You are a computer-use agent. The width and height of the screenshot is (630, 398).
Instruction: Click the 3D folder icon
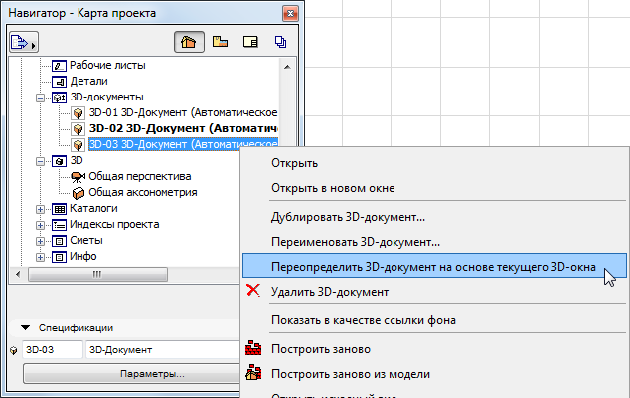pos(59,161)
